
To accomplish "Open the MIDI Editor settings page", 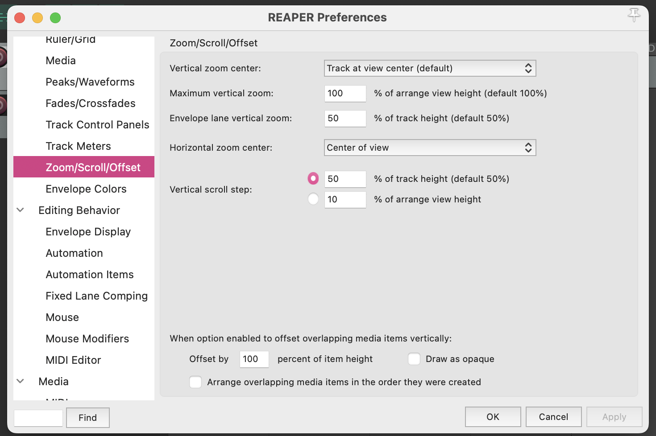I will point(74,360).
